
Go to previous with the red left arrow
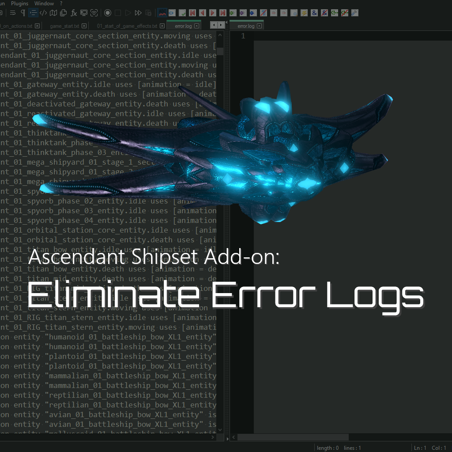pos(202,13)
